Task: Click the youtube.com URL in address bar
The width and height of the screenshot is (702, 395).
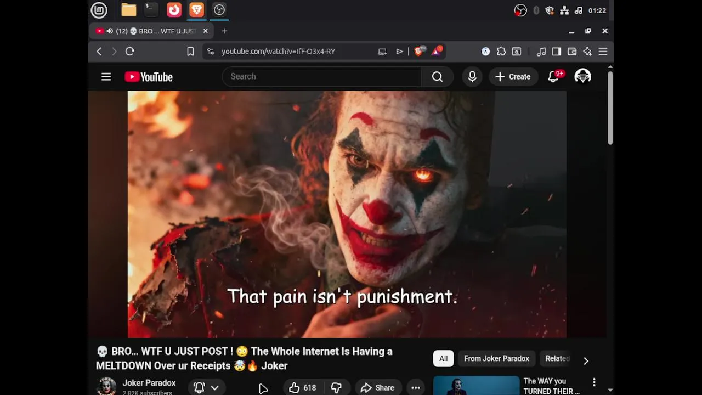Action: pyautogui.click(x=278, y=52)
